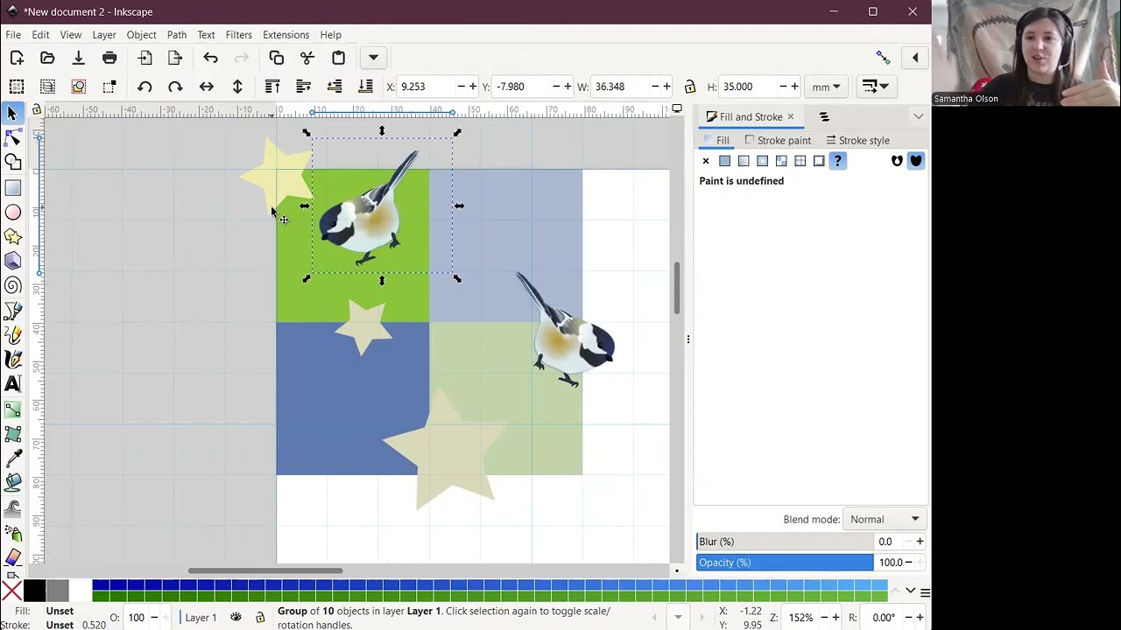Select the Shape builder tool
The image size is (1121, 630).
12,163
